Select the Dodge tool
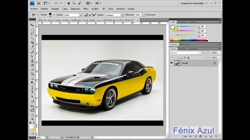 (x=32, y=83)
